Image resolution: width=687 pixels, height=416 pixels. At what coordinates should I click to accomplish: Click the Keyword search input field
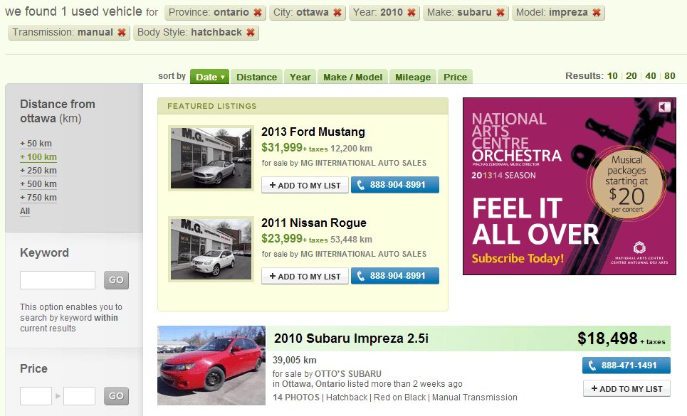(58, 280)
